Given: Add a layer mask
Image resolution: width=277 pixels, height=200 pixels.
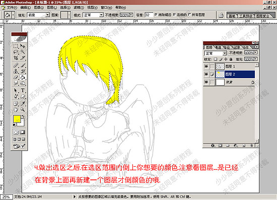Looking at the screenshot, I should [220, 146].
